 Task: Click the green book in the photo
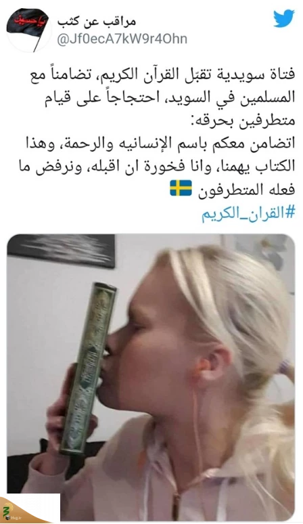coord(89,369)
